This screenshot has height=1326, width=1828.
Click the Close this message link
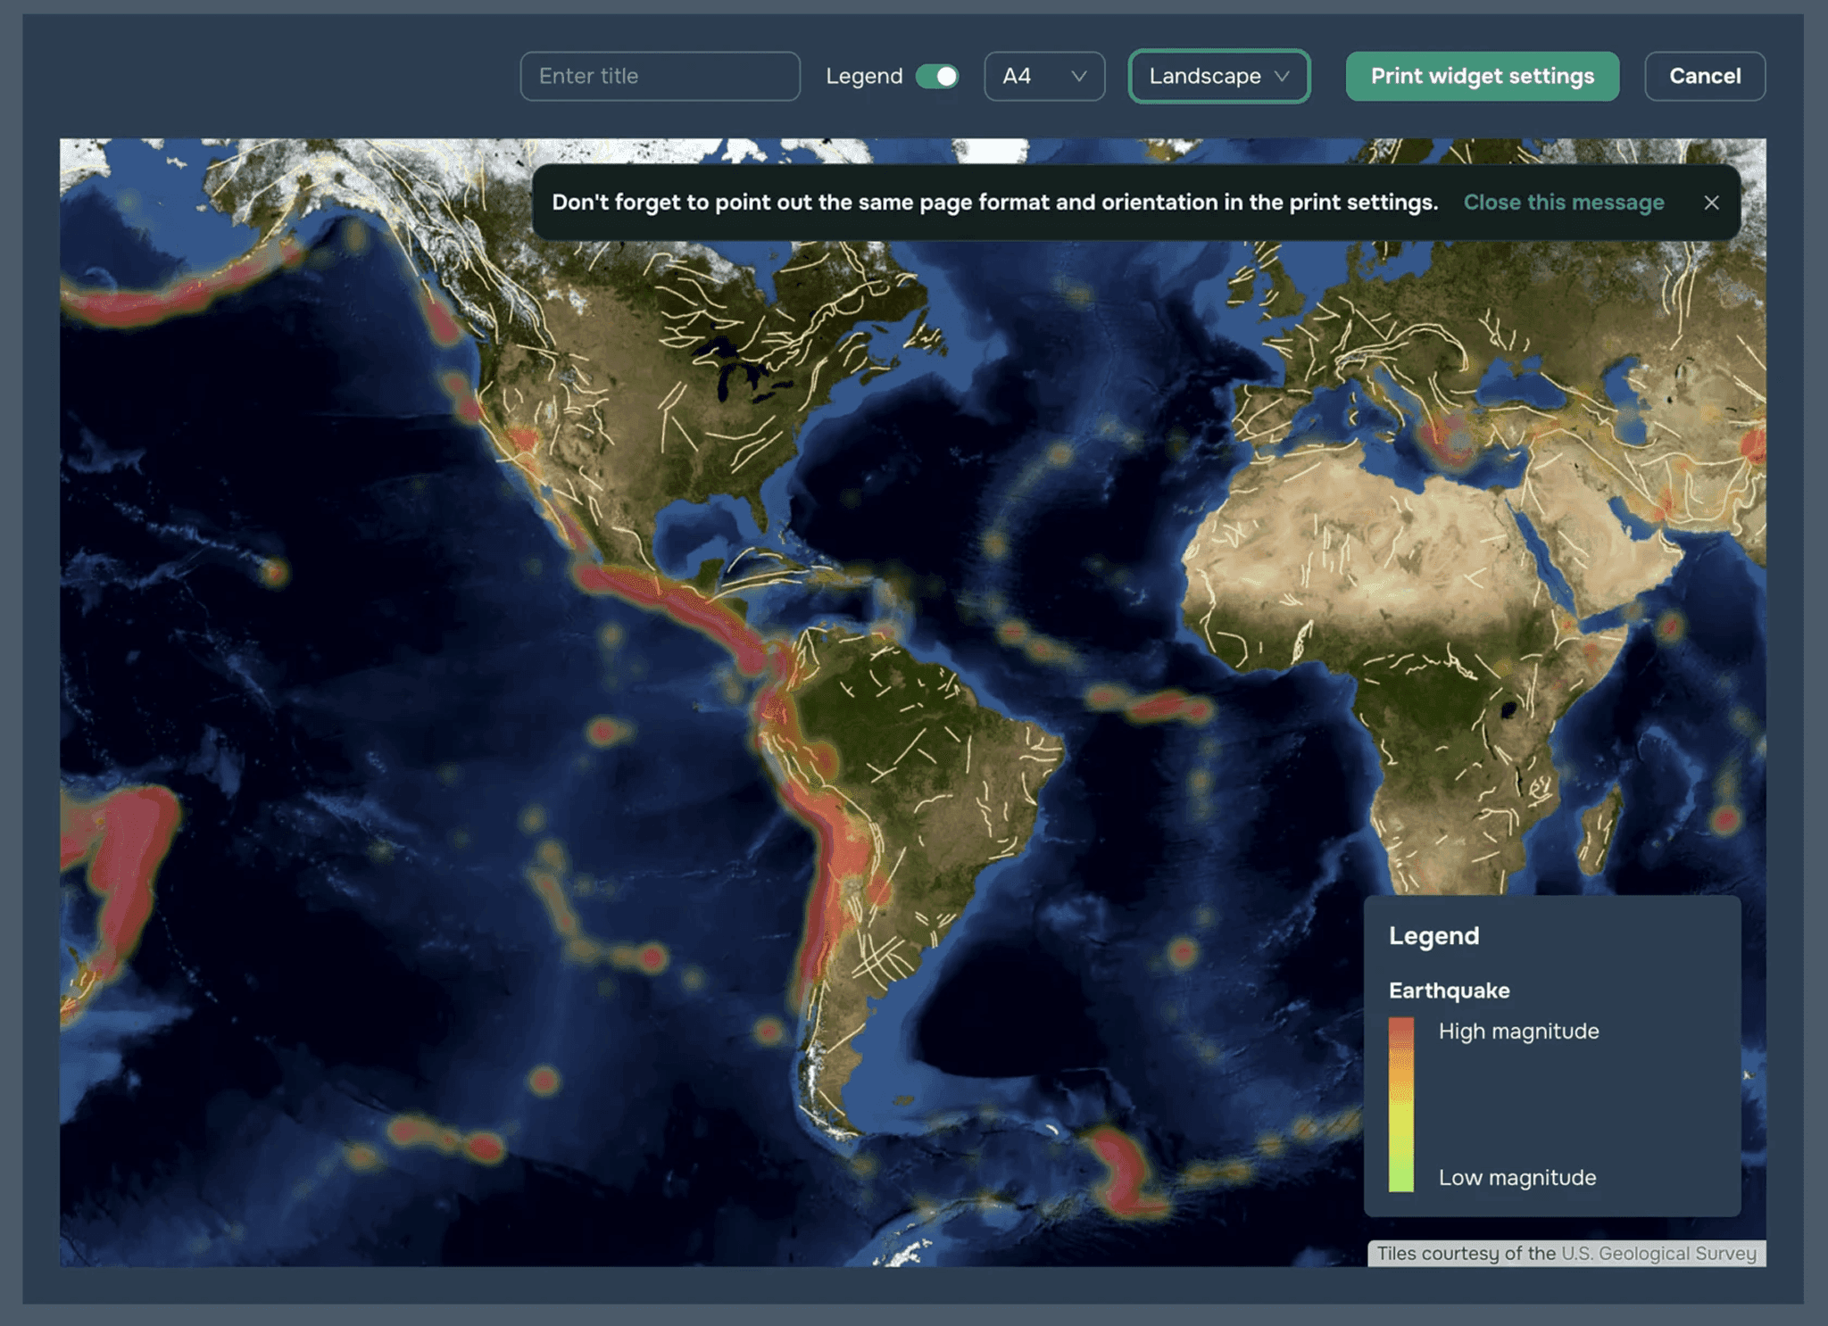coord(1563,203)
